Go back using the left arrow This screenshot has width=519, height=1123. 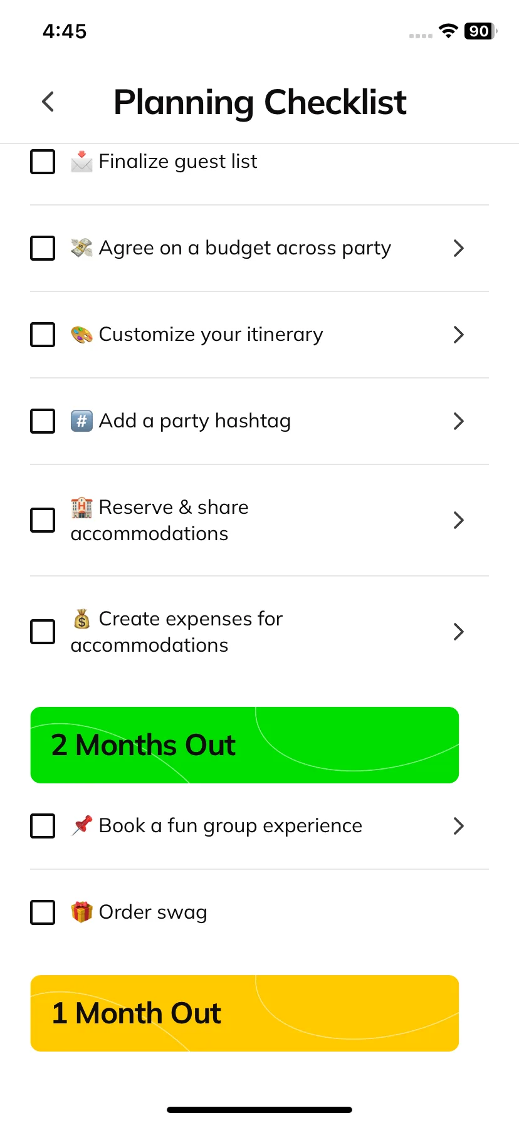pyautogui.click(x=48, y=102)
